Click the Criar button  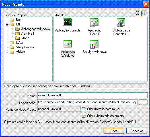[114, 131]
